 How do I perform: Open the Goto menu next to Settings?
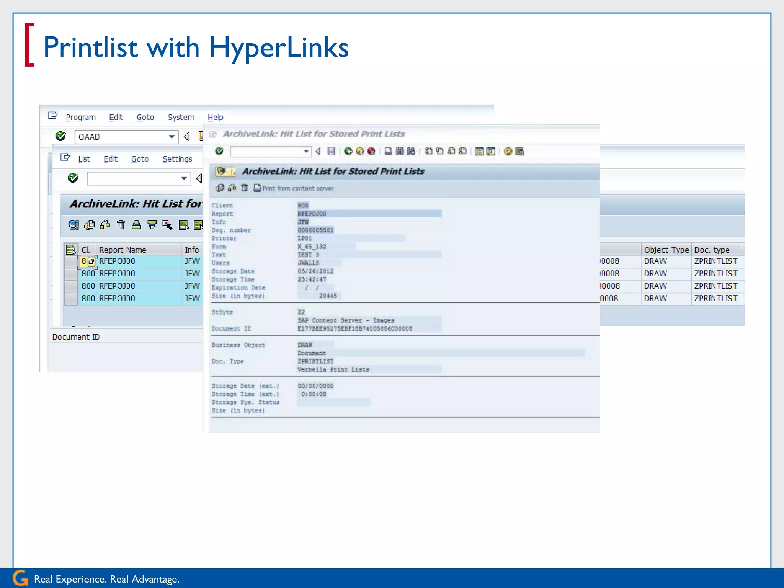click(140, 159)
